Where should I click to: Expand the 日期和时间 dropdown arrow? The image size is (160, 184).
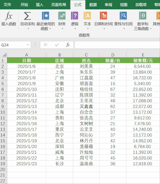click(x=104, y=29)
